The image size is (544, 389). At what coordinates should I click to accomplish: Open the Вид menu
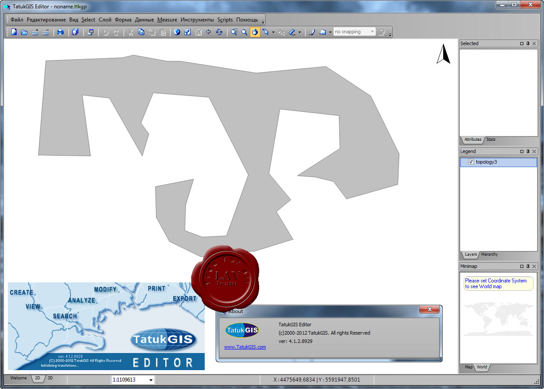tap(74, 20)
